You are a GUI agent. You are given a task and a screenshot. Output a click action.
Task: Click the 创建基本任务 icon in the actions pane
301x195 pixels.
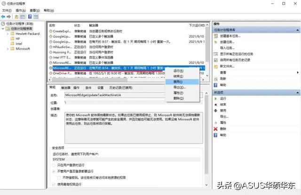pos(216,36)
